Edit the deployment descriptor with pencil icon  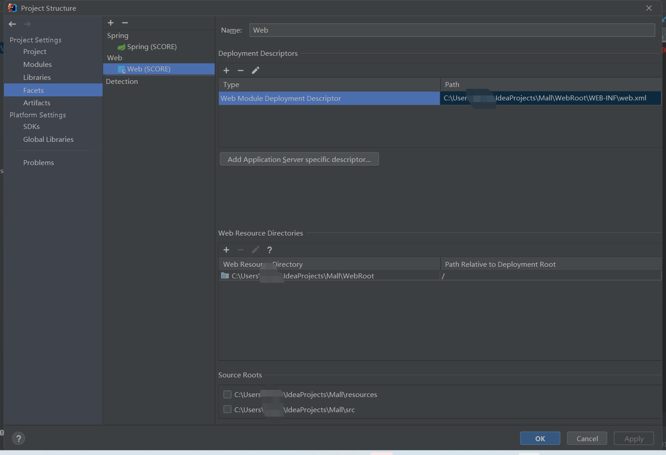255,70
